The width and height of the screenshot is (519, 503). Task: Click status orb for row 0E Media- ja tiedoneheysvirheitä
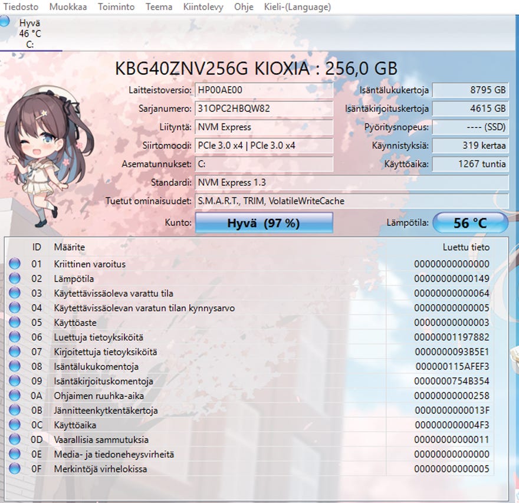(15, 454)
